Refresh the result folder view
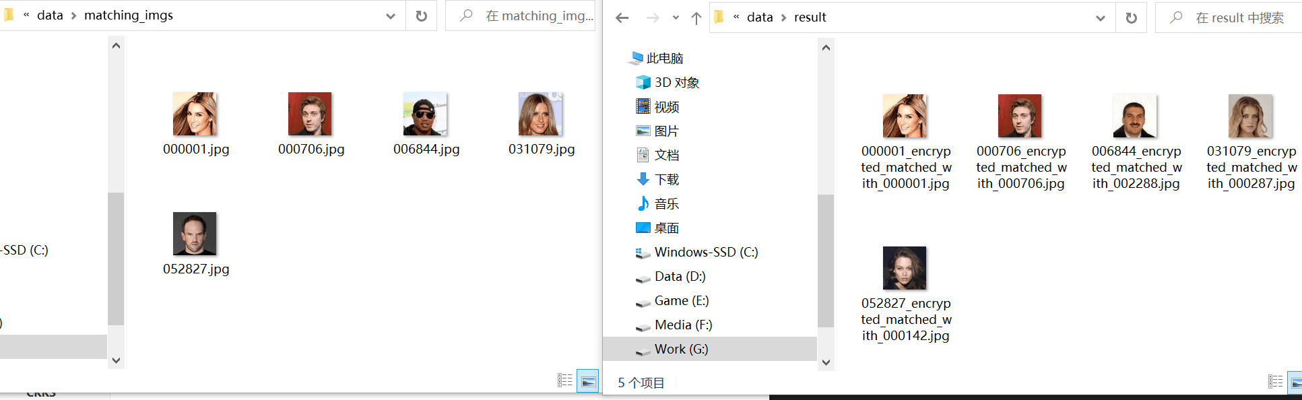 click(x=1132, y=18)
